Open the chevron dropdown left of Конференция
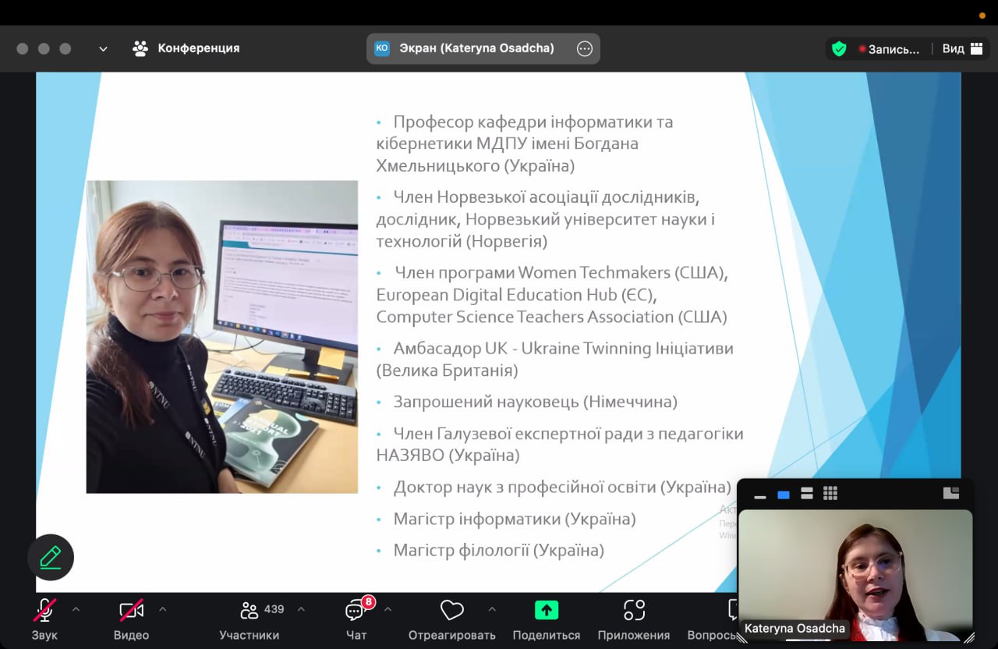Viewport: 998px width, 649px height. pos(103,48)
